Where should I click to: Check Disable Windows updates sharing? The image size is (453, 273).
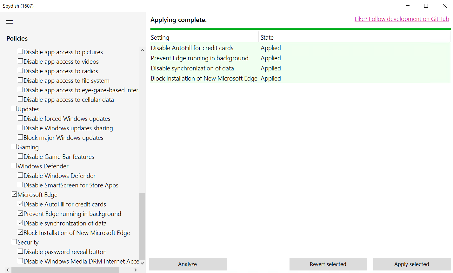[20, 127]
